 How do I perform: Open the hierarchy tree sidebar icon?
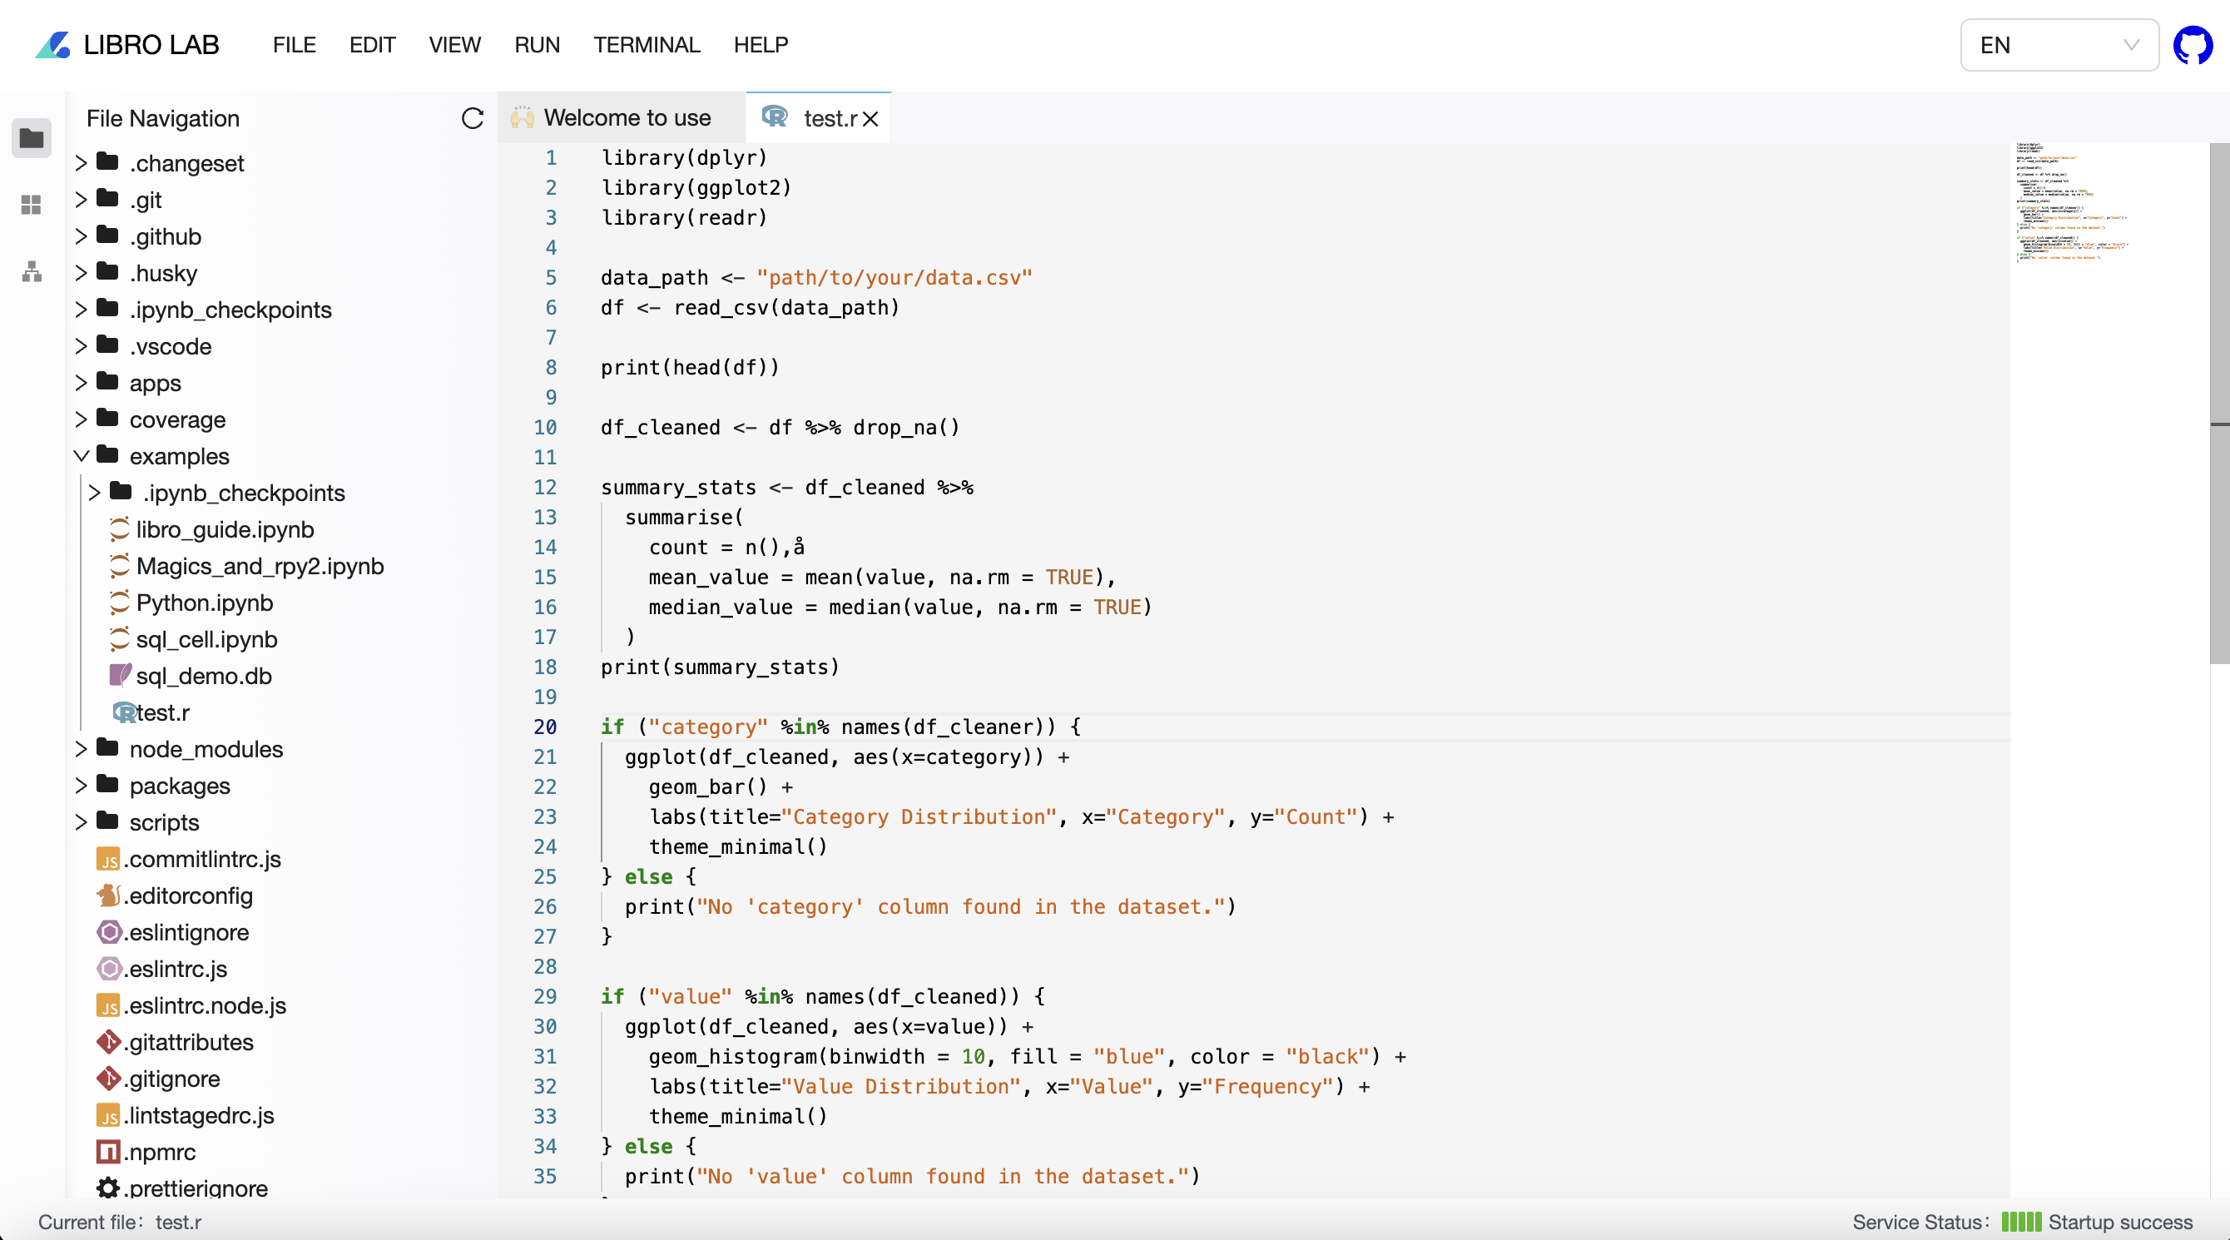click(32, 272)
